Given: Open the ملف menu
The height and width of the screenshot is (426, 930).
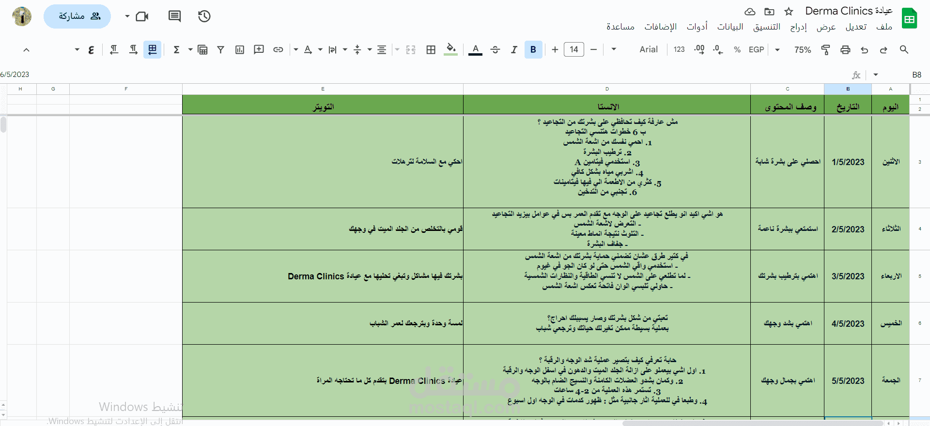Looking at the screenshot, I should click(884, 27).
